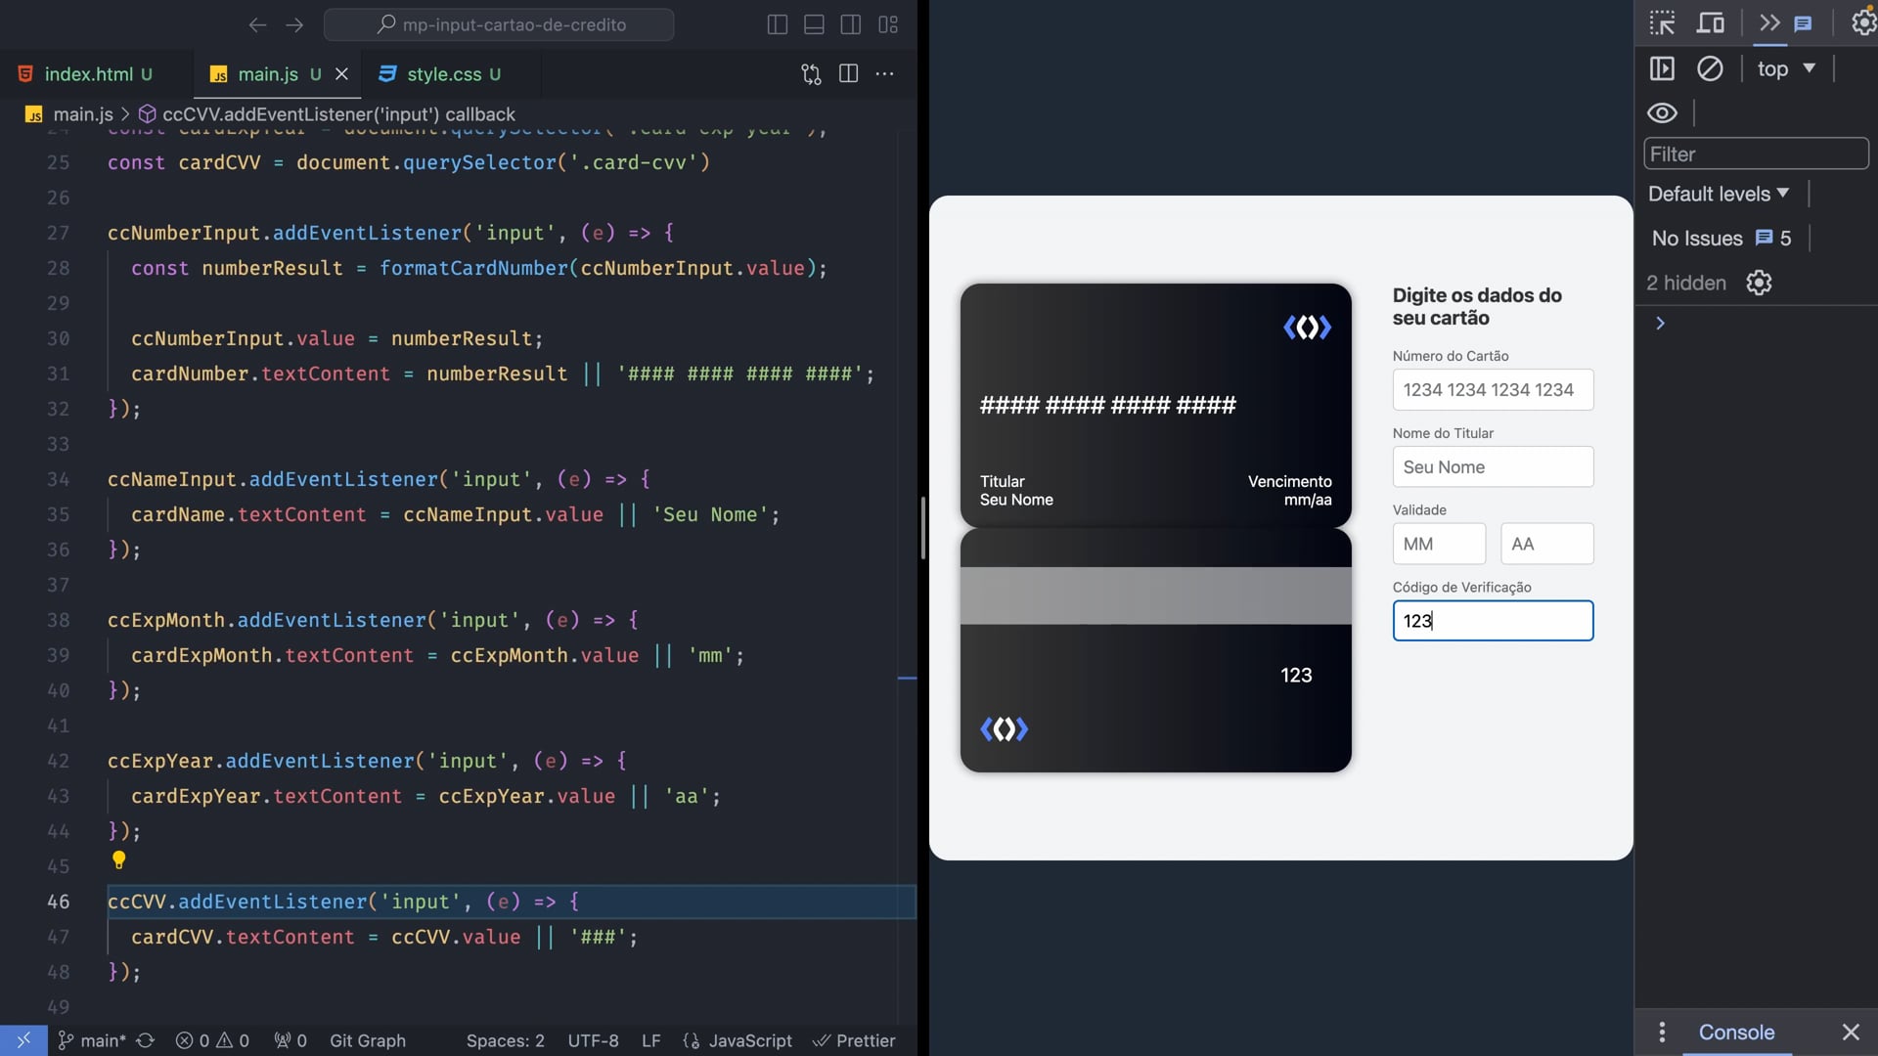Image resolution: width=1878 pixels, height=1056 pixels.
Task: Click the live expression eye icon
Action: point(1662,113)
